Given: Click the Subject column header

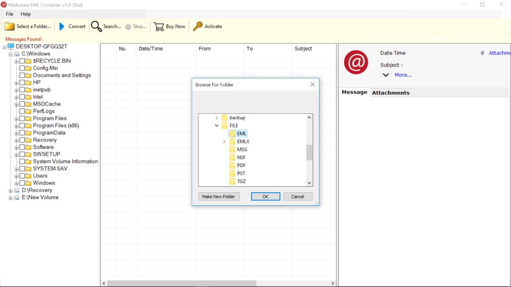Looking at the screenshot, I should [x=314, y=49].
